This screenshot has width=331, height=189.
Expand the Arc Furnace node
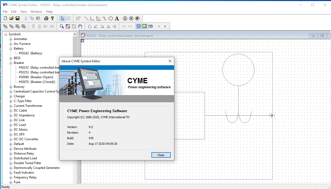click(x=11, y=44)
